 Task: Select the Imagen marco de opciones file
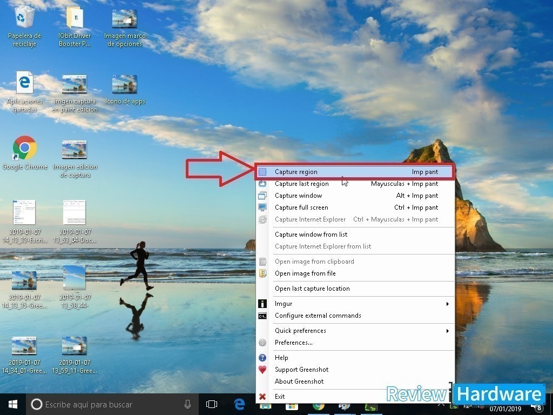[x=125, y=28]
